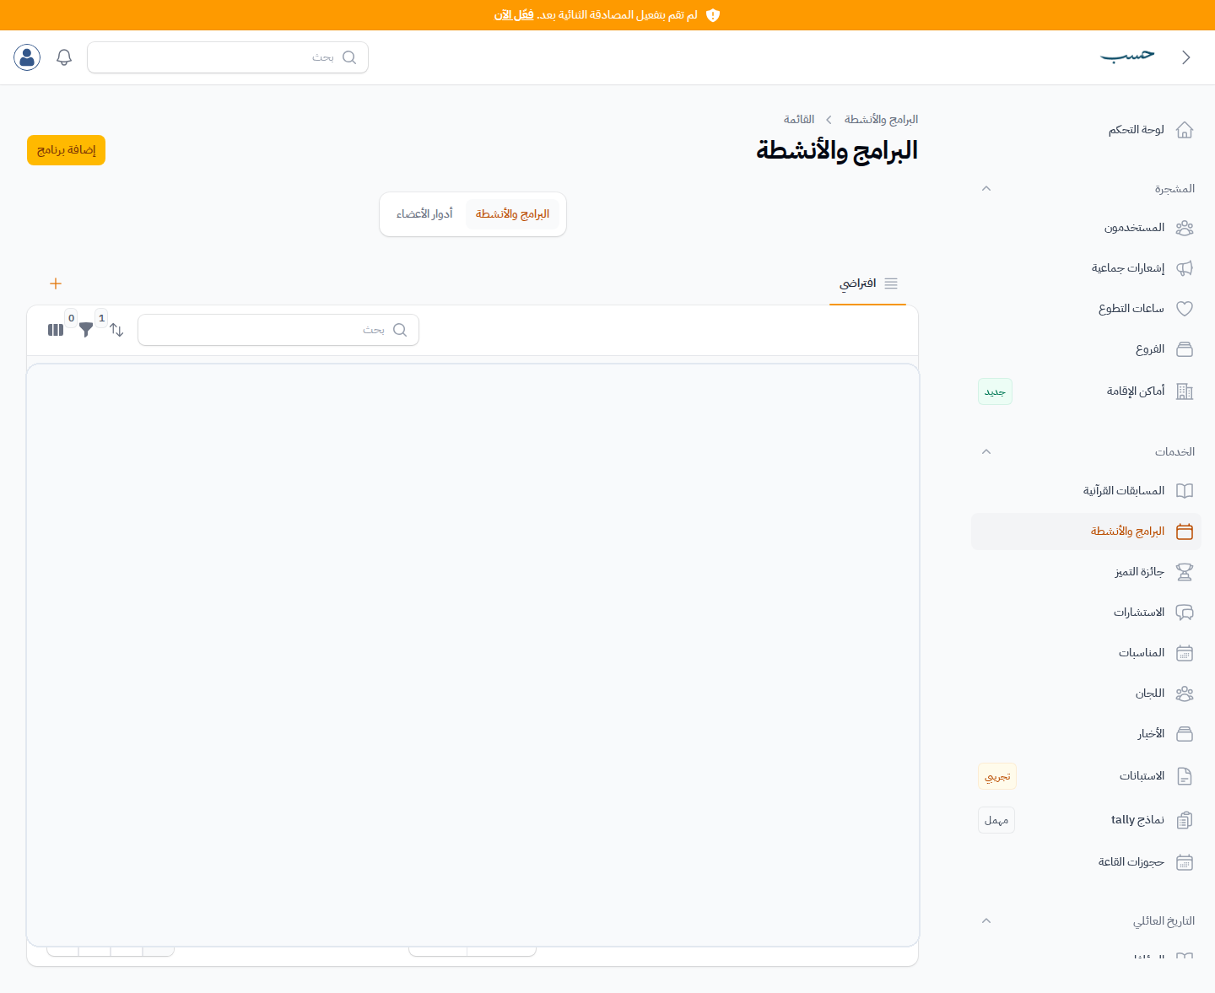Open لوحة التحكم home icon

(x=1185, y=130)
